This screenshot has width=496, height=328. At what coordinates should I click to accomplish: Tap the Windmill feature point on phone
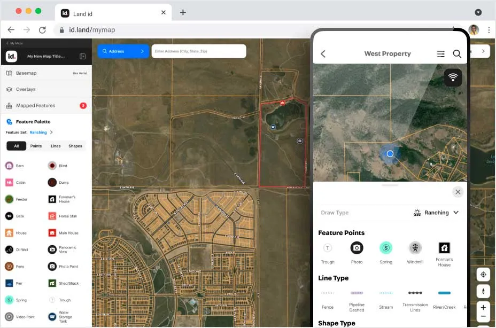[x=415, y=248]
